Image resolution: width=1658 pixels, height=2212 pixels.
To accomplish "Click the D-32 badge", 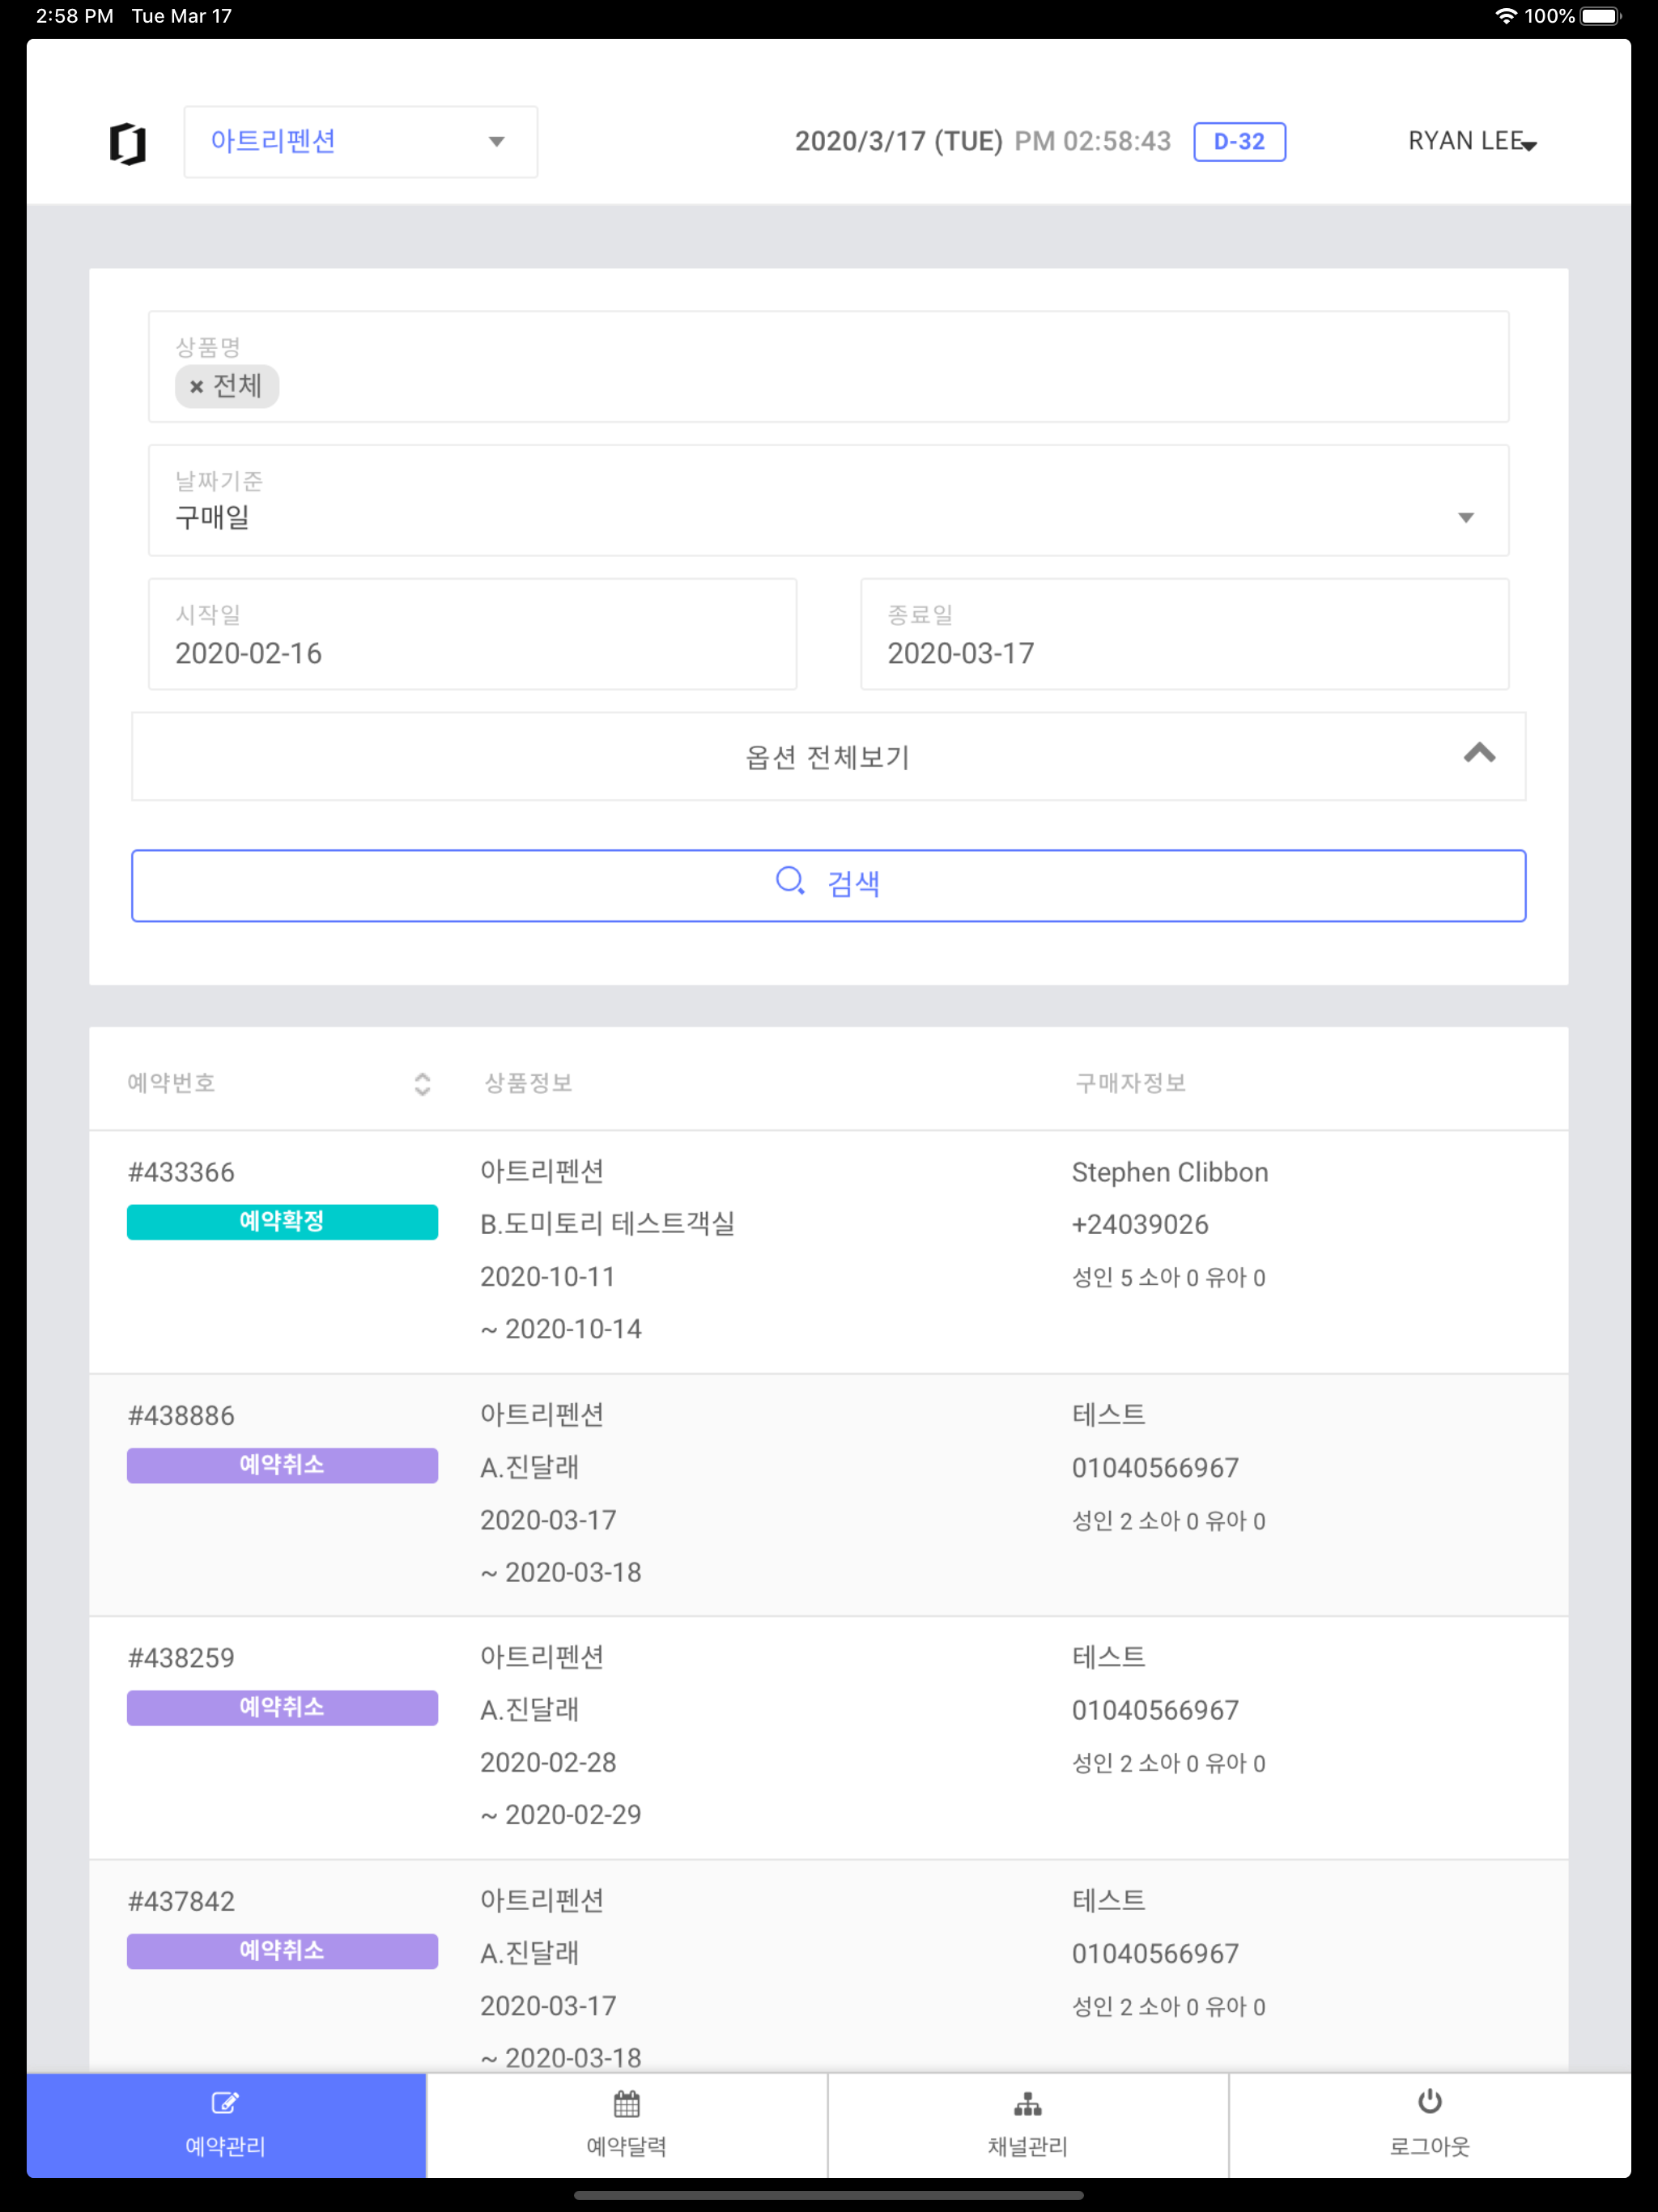I will coord(1239,142).
